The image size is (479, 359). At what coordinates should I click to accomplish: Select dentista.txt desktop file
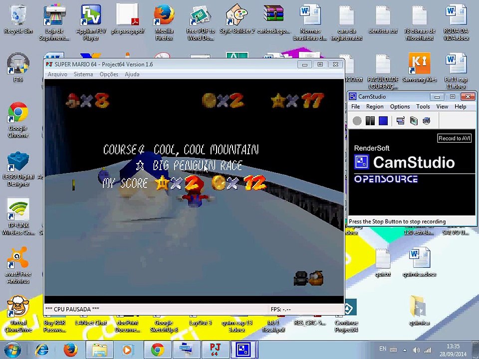point(383,18)
